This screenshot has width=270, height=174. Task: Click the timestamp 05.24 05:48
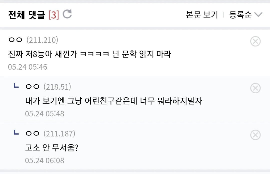tap(44, 114)
